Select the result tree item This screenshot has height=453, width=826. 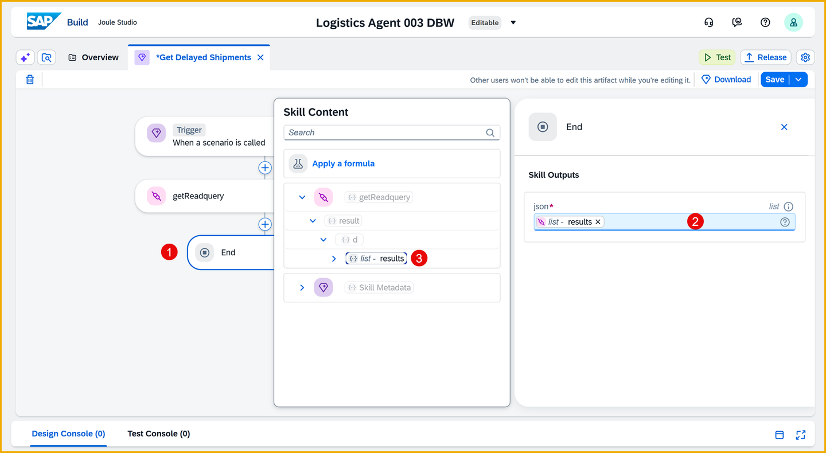click(x=344, y=221)
